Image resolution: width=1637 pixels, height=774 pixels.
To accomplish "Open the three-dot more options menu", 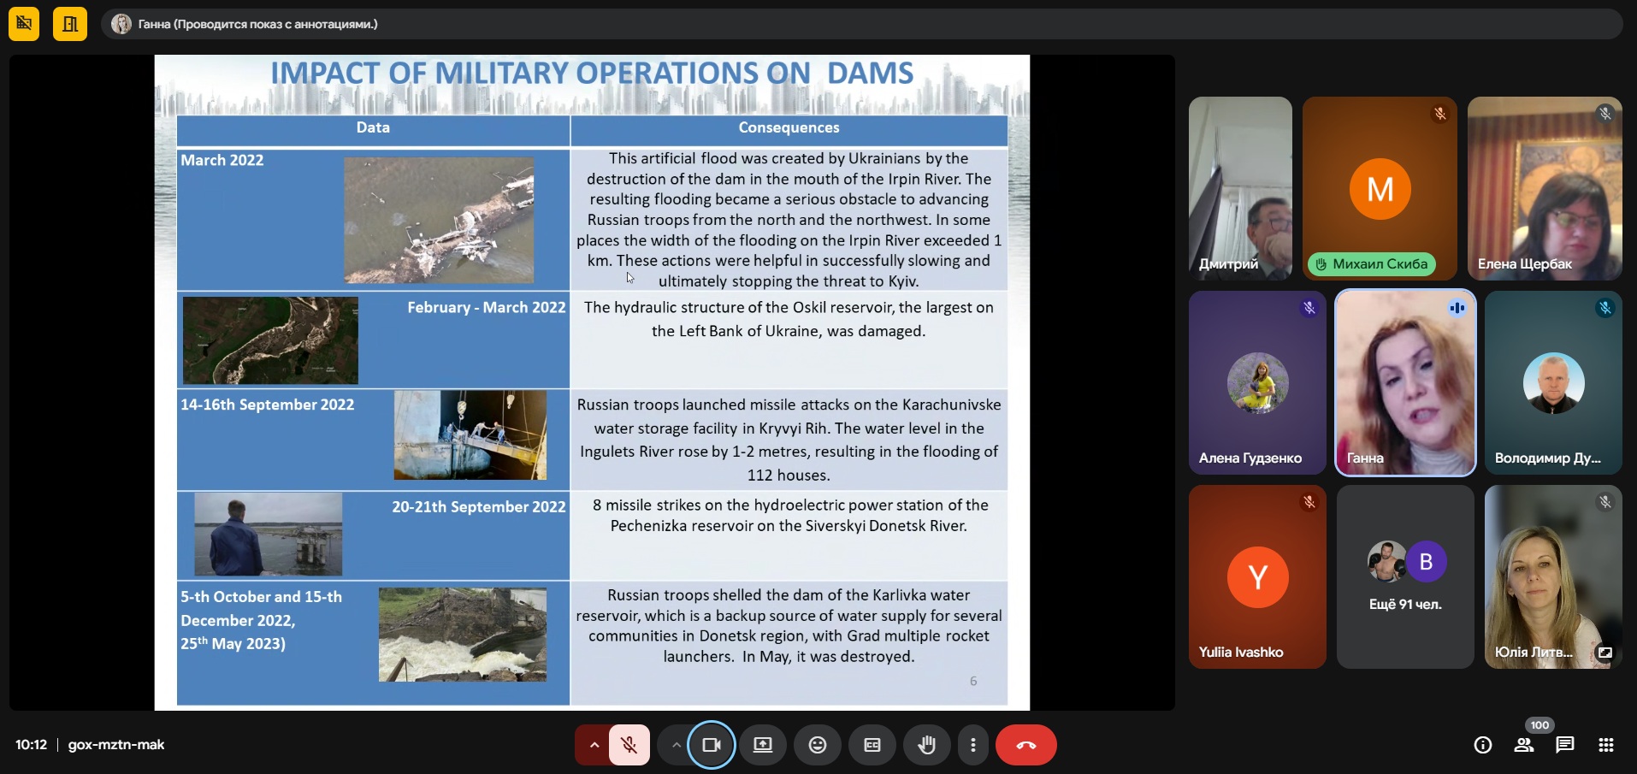I will point(972,745).
